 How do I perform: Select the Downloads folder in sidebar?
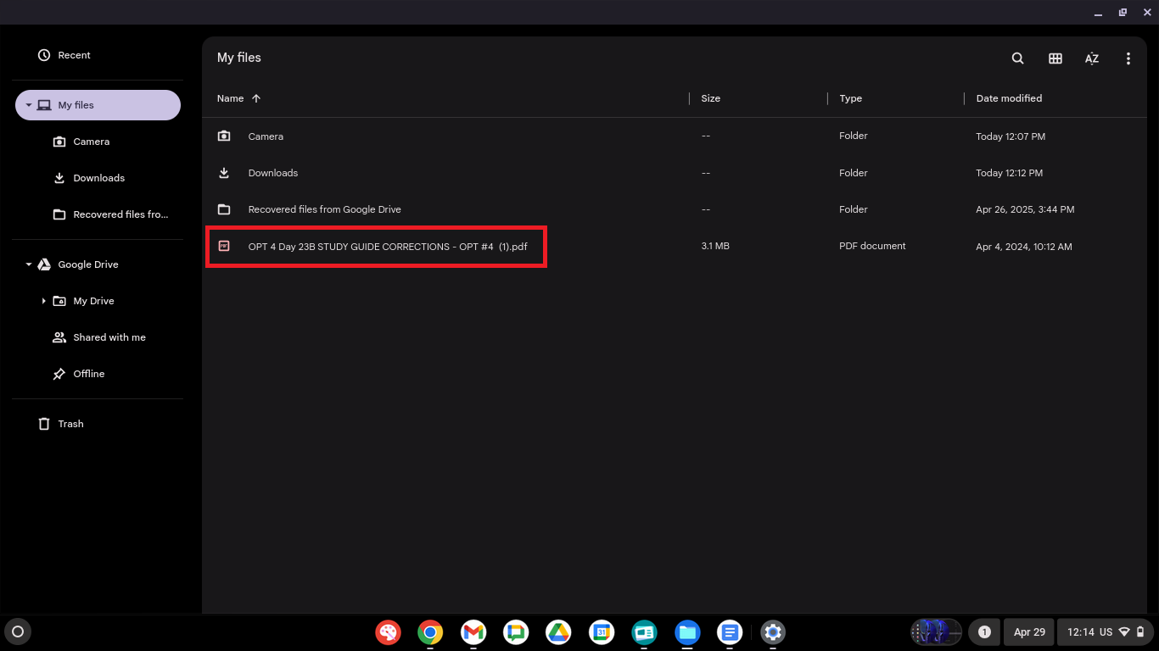98,178
